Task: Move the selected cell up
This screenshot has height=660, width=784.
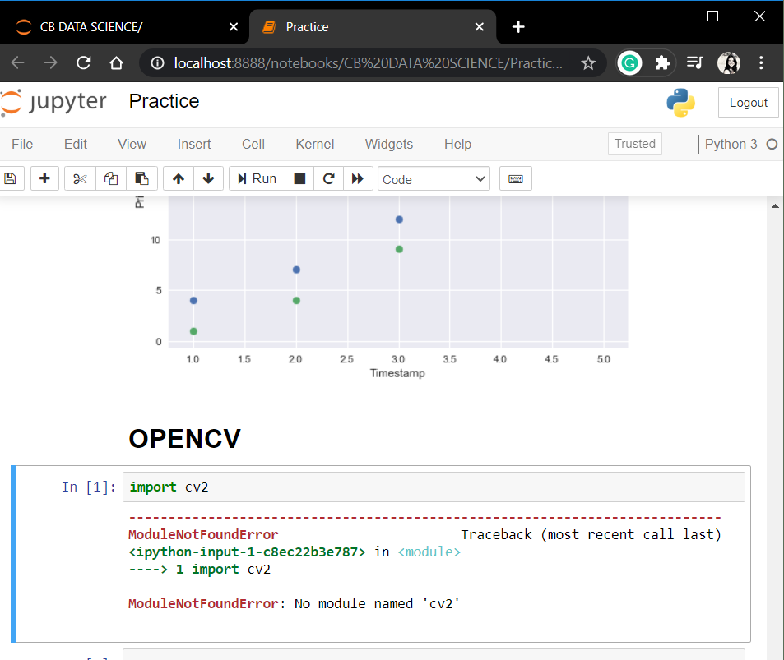Action: click(178, 178)
